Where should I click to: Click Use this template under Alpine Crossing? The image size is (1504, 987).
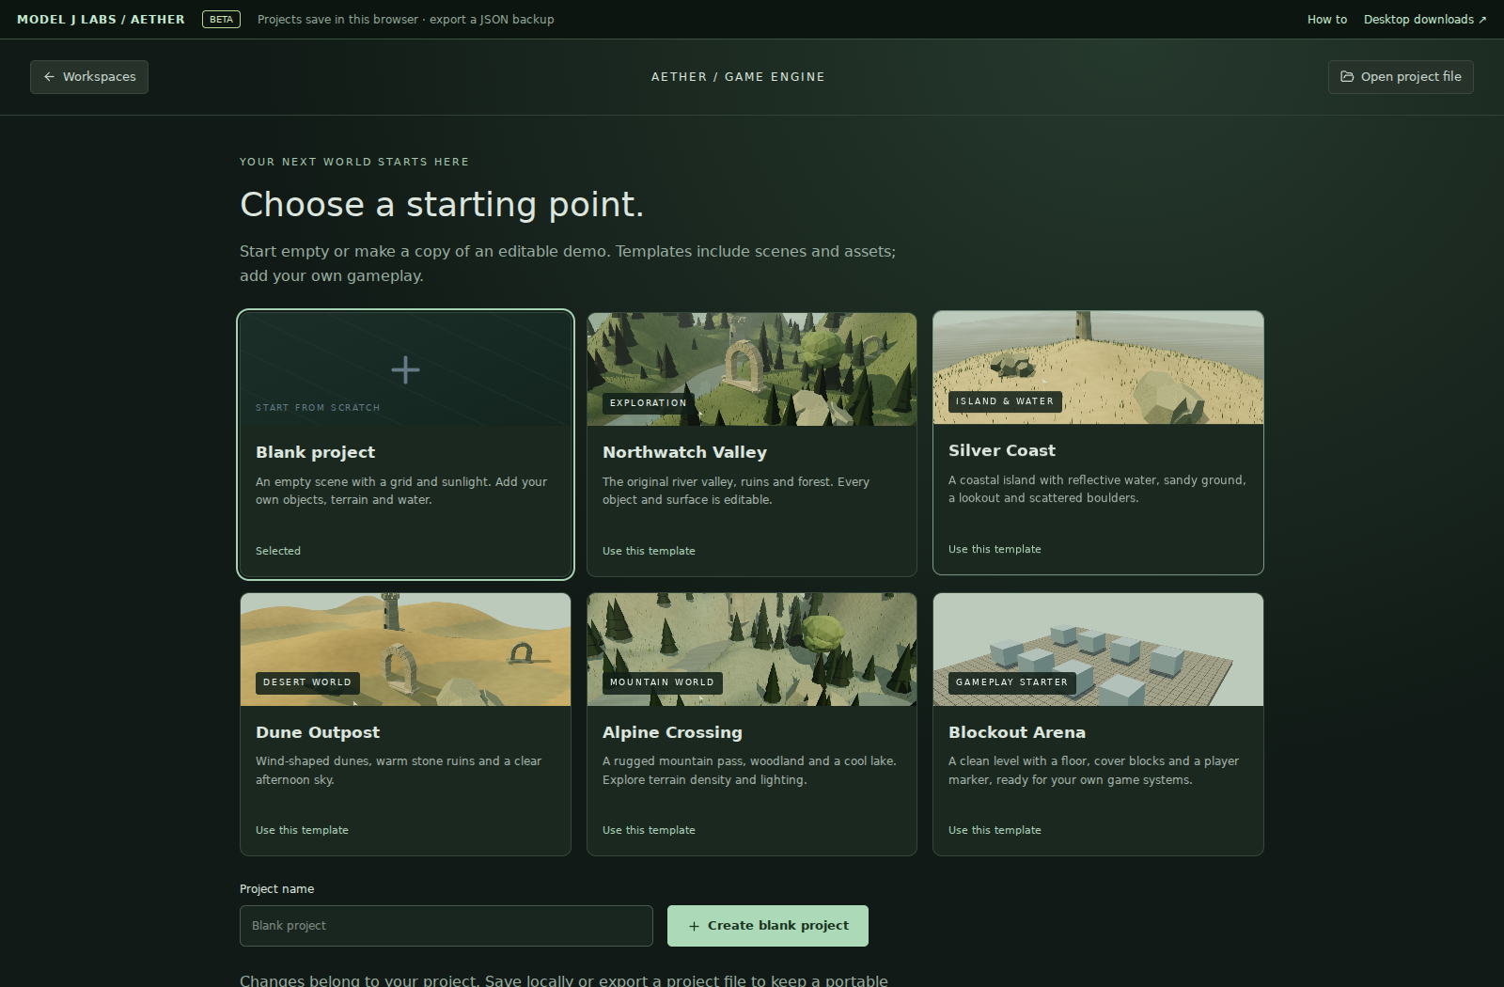click(x=649, y=830)
